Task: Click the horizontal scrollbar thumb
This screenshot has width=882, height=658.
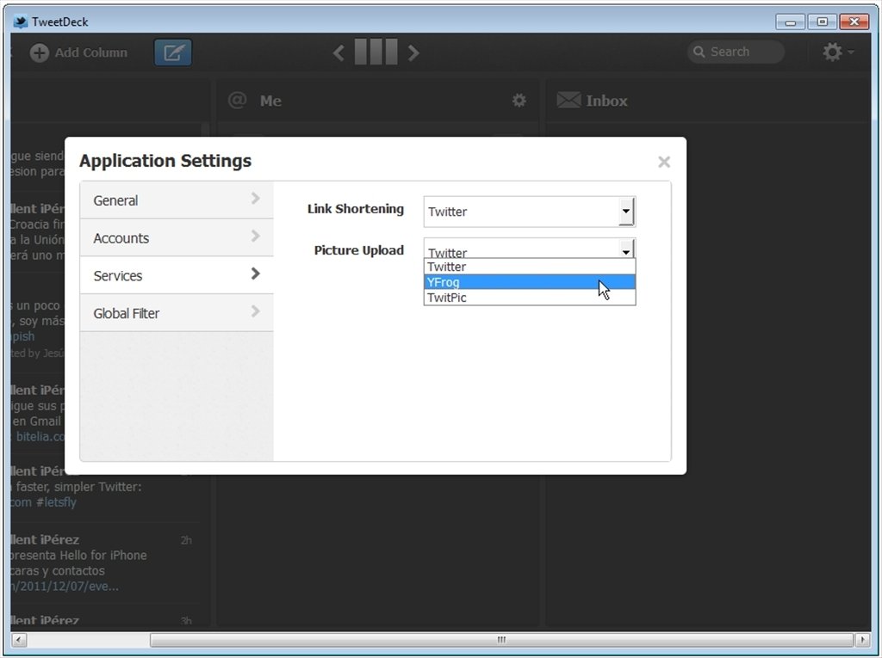Action: [501, 640]
